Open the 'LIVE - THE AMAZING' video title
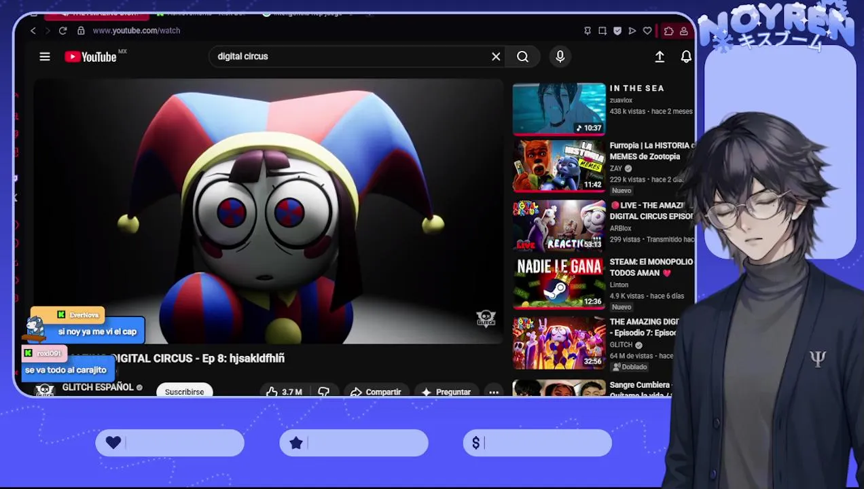 (x=652, y=211)
